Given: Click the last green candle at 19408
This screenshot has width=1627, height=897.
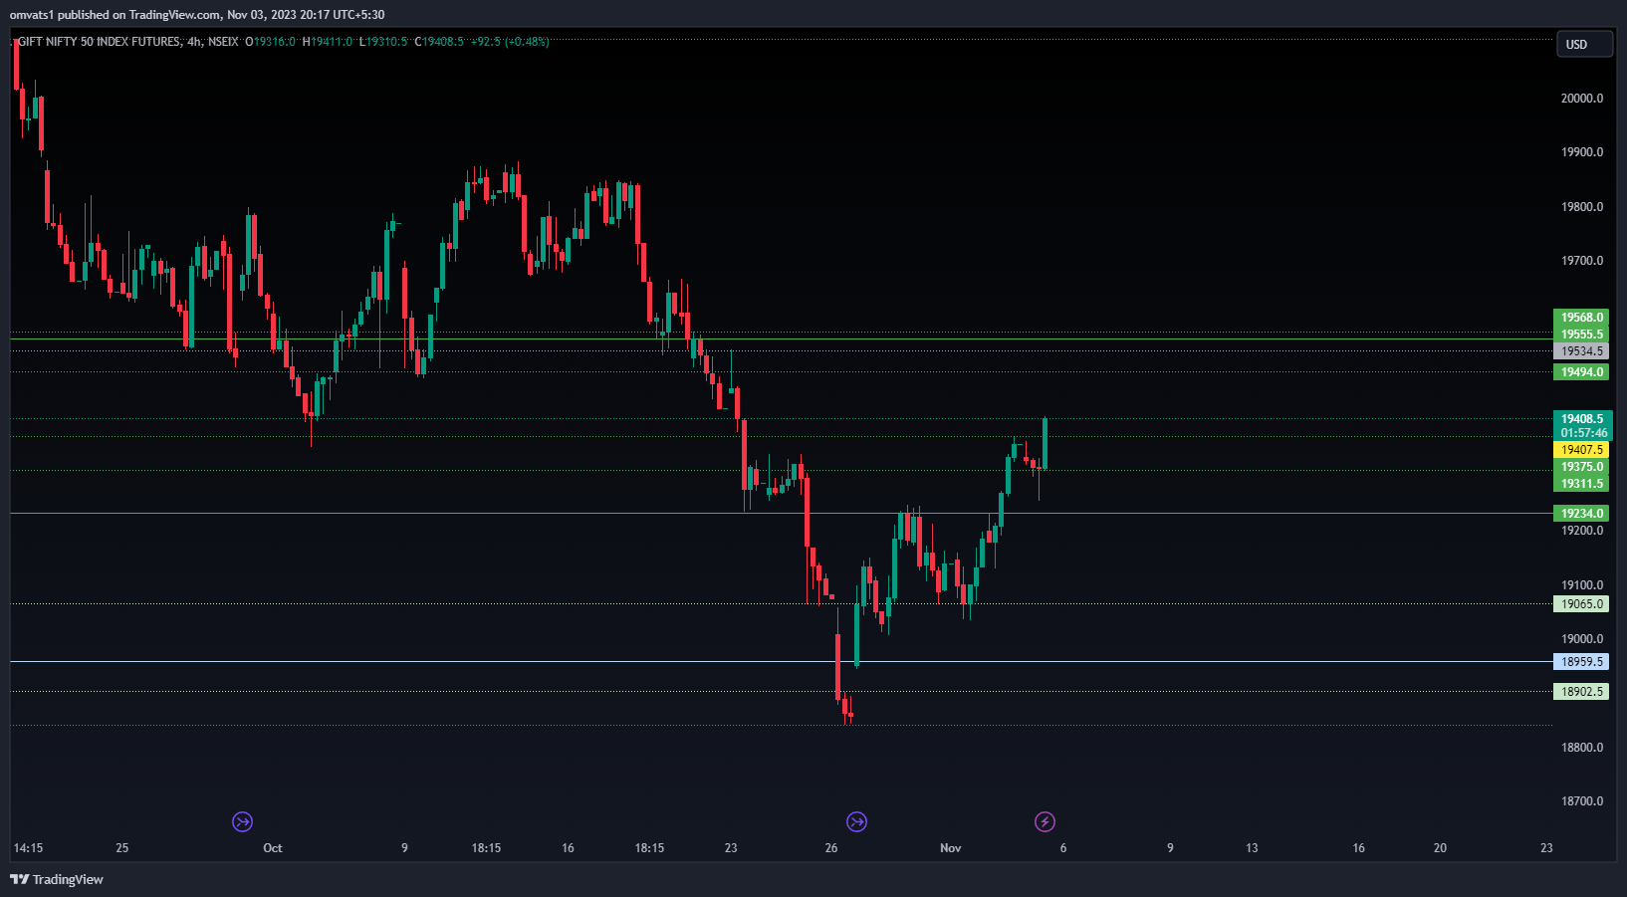Looking at the screenshot, I should coord(1046,443).
